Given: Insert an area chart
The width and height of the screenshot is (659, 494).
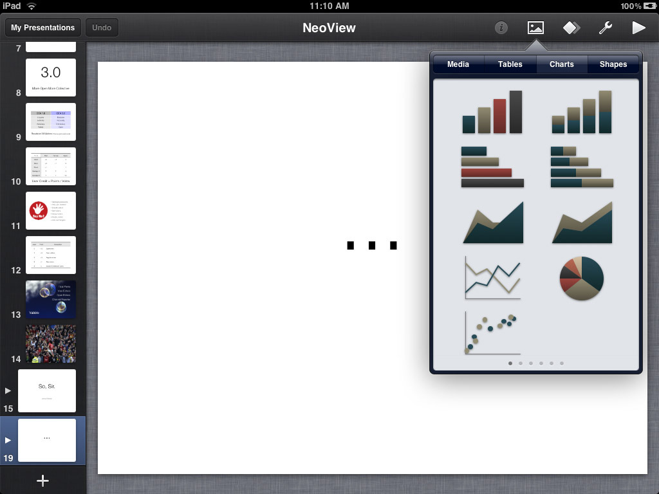Looking at the screenshot, I should pyautogui.click(x=493, y=223).
